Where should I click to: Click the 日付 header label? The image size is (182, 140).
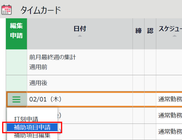tap(80, 29)
